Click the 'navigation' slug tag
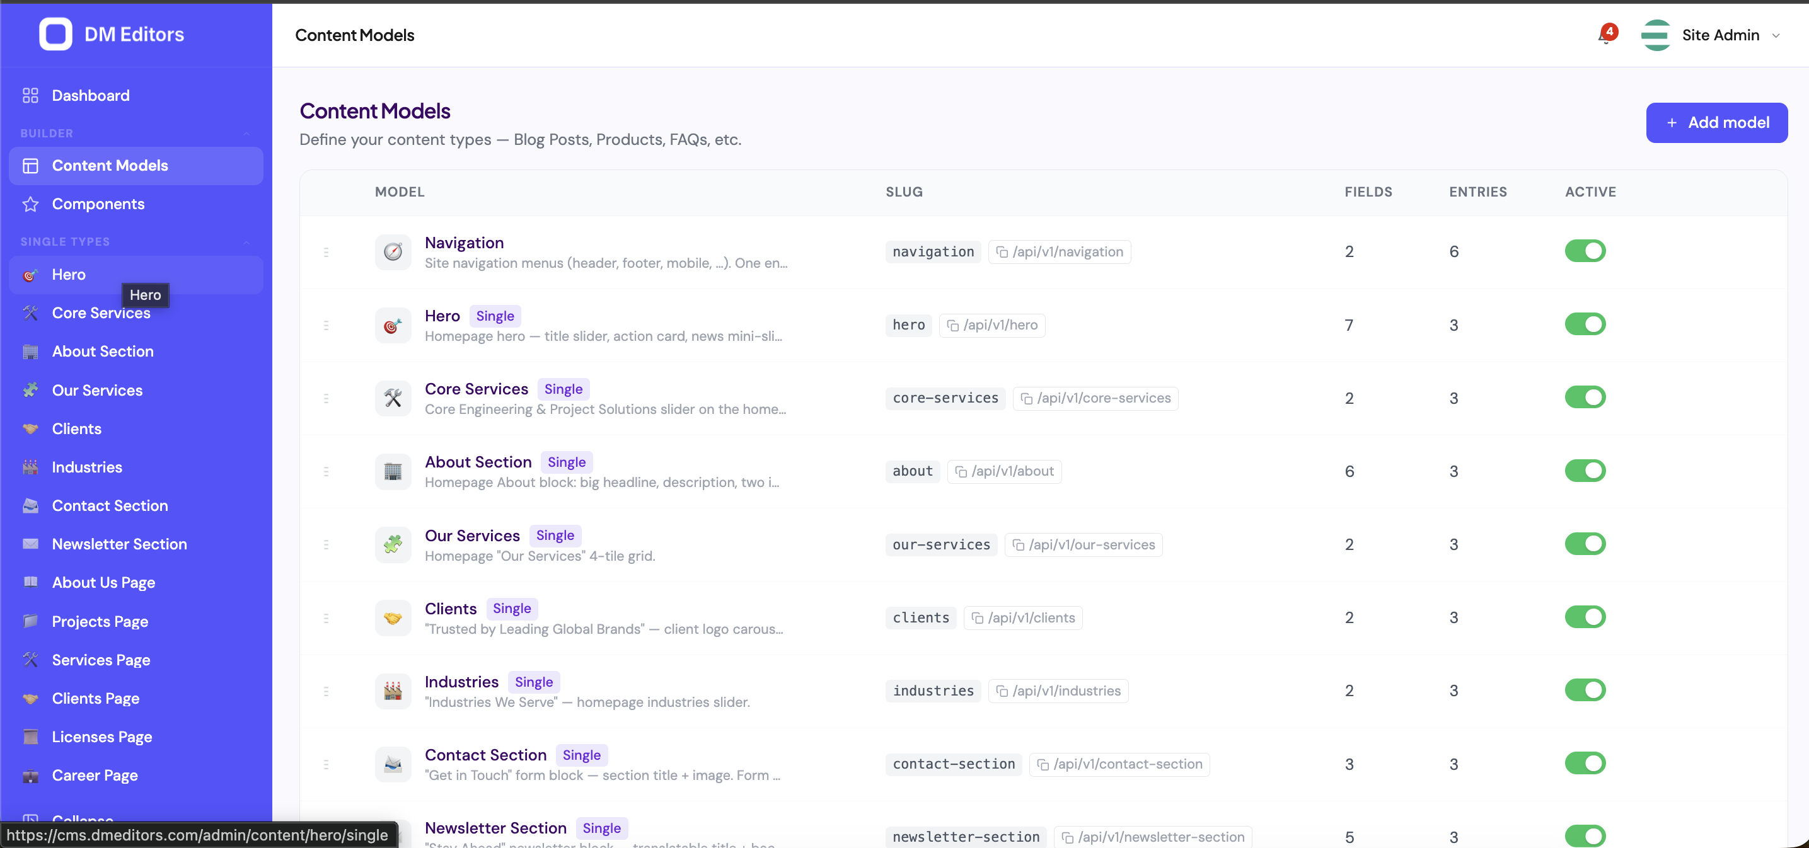The height and width of the screenshot is (848, 1809). coord(933,252)
